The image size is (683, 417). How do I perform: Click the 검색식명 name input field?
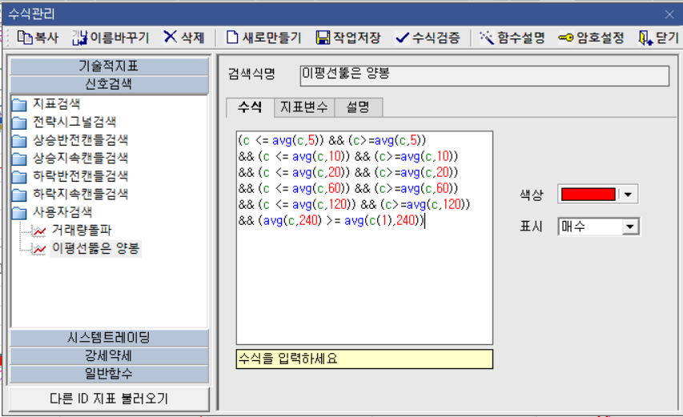point(484,75)
